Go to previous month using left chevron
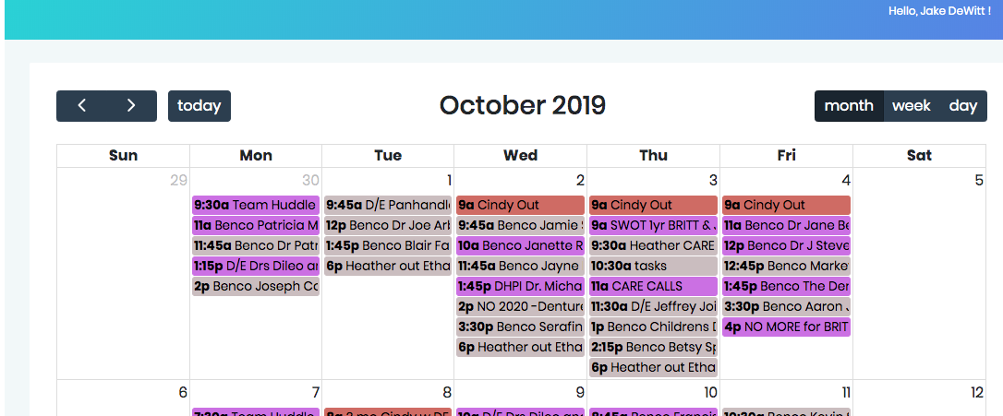Image resolution: width=1003 pixels, height=416 pixels. (x=81, y=106)
